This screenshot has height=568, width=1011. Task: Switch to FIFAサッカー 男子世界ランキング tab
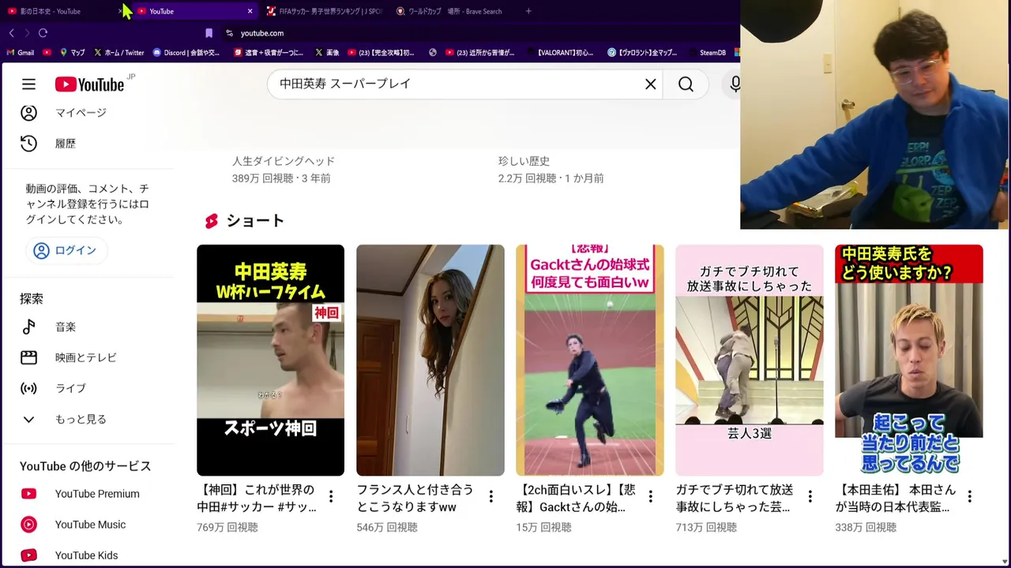coord(324,11)
